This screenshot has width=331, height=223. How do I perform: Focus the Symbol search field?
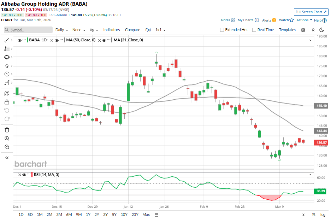(28, 30)
